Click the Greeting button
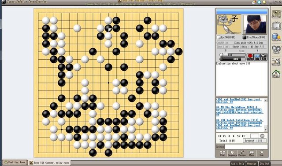This screenshot has width=282, height=166. pyautogui.click(x=220, y=147)
